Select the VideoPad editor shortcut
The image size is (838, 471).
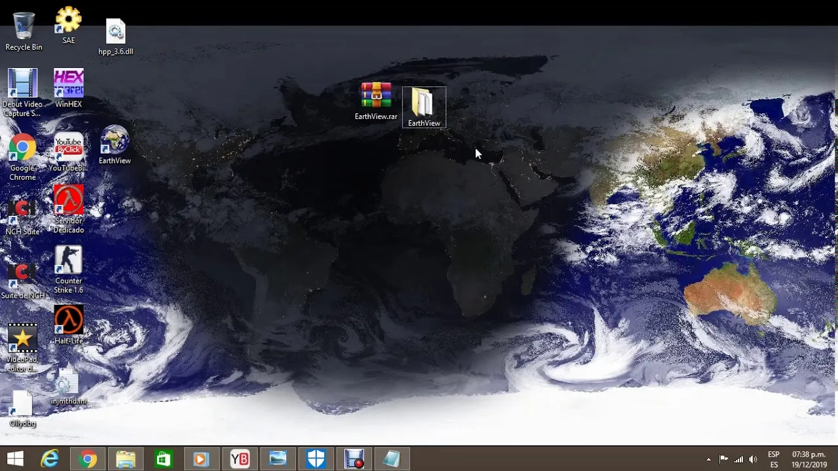click(x=22, y=348)
